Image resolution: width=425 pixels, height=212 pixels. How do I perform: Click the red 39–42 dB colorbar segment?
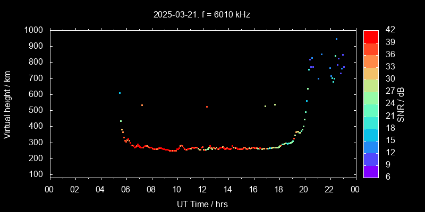(x=371, y=36)
